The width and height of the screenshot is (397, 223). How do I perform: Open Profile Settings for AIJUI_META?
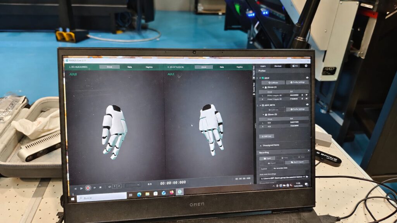tap(297, 109)
